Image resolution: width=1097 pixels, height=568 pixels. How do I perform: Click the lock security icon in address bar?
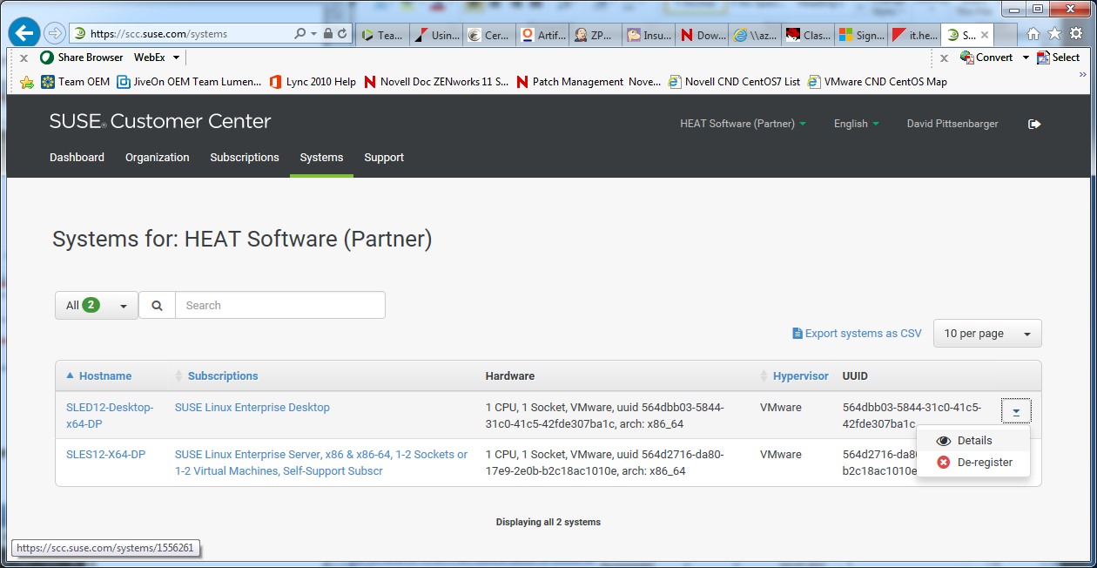327,34
